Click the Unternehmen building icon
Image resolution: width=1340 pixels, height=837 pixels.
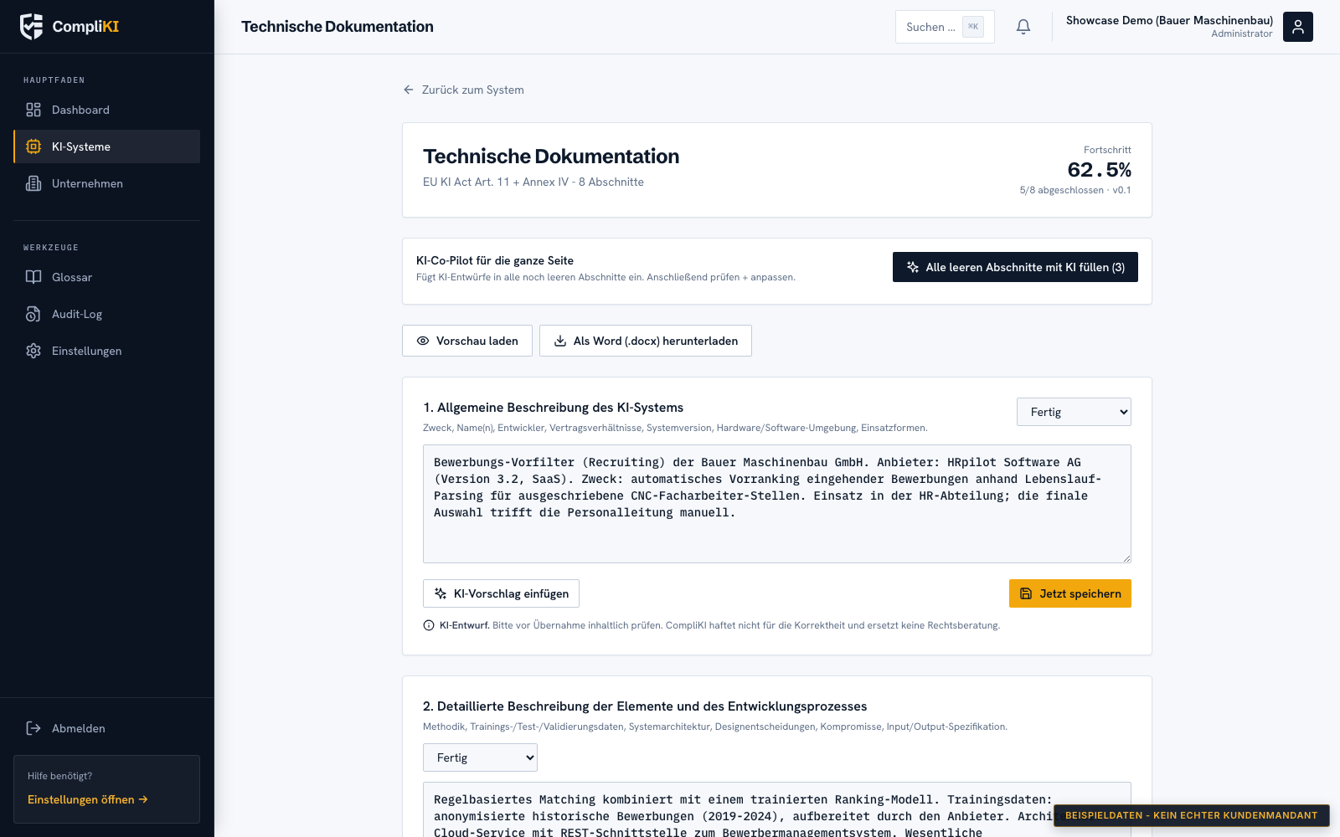pyautogui.click(x=33, y=183)
